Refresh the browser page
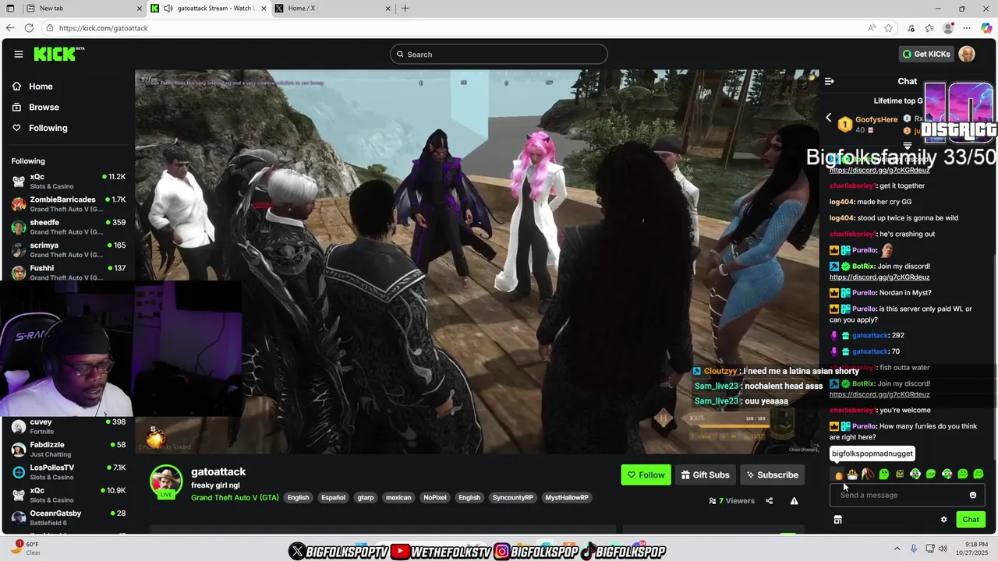The height and width of the screenshot is (561, 998). point(29,28)
